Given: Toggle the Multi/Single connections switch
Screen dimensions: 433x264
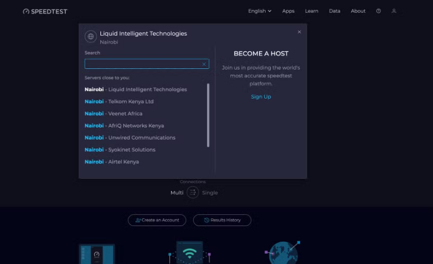Looking at the screenshot, I should (x=193, y=193).
